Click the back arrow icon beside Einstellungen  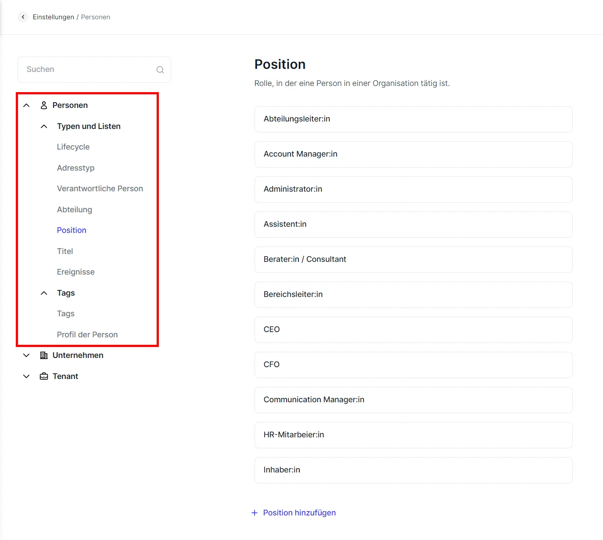23,17
